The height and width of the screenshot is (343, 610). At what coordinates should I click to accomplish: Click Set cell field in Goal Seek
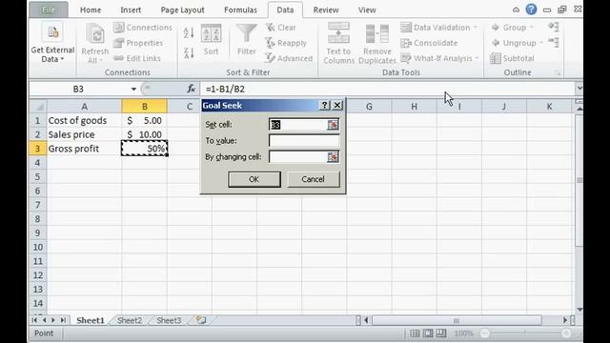298,125
